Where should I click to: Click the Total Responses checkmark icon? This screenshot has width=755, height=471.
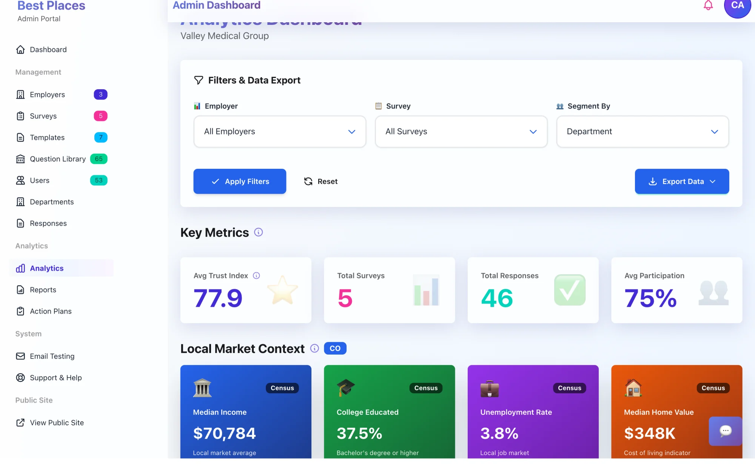point(570,290)
